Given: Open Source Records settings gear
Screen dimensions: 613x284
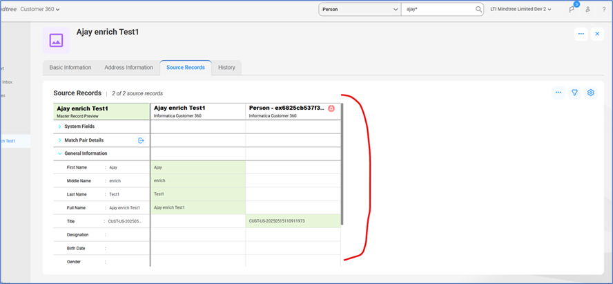Looking at the screenshot, I should 590,93.
